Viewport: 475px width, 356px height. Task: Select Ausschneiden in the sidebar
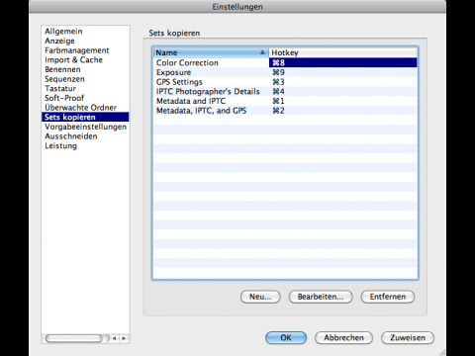point(85,136)
